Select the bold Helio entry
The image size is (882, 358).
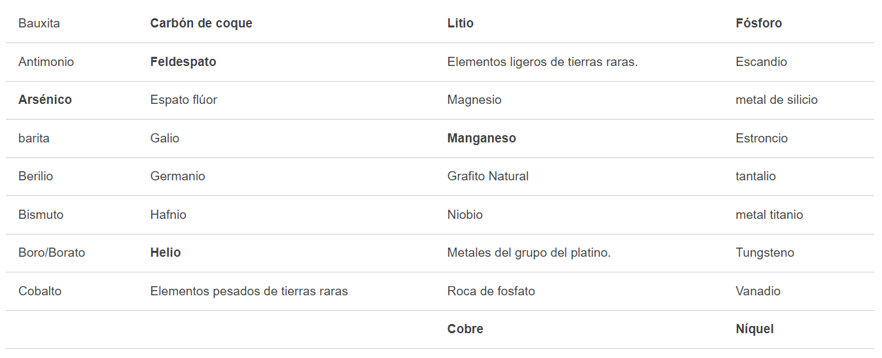(166, 253)
